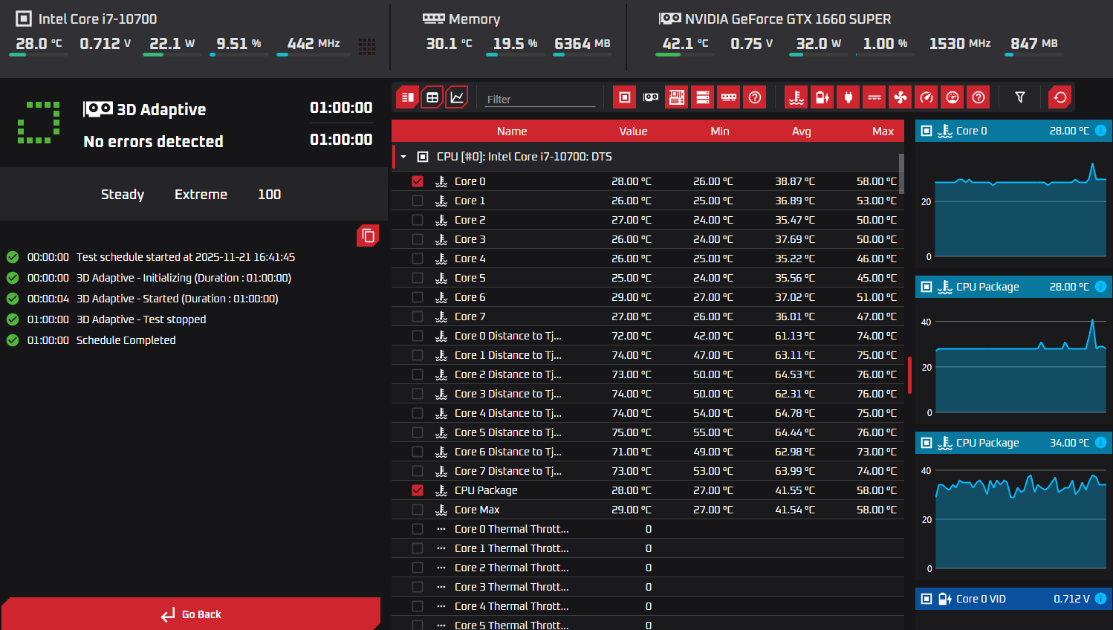Uncheck the Core 0 checkbox
The width and height of the screenshot is (1113, 630).
[418, 181]
